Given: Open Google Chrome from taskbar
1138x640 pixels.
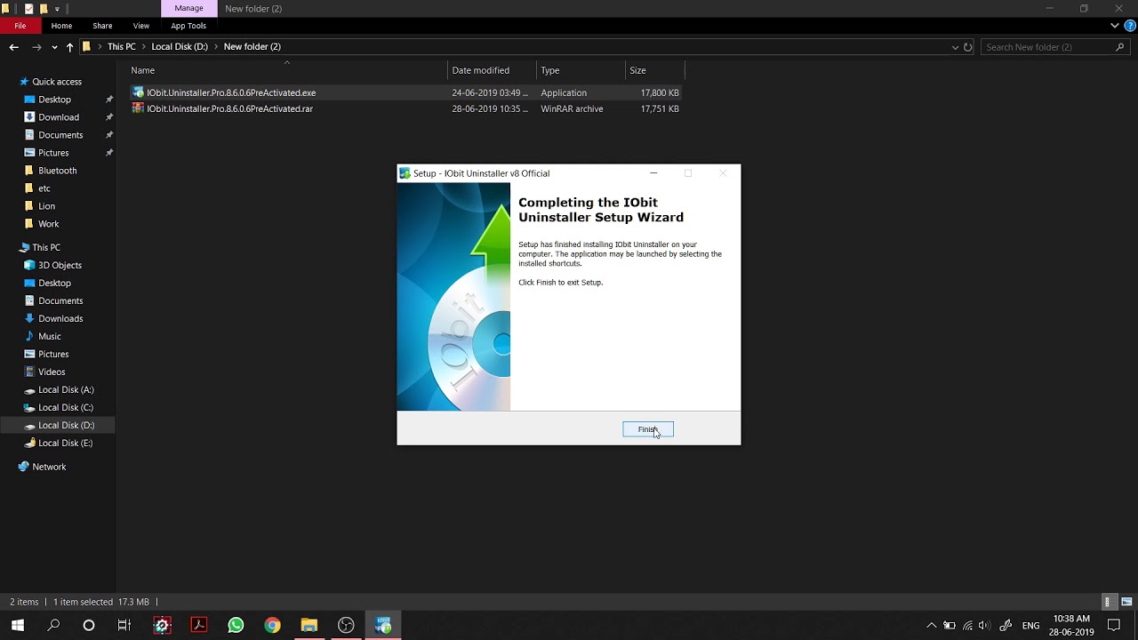Looking at the screenshot, I should tap(272, 626).
